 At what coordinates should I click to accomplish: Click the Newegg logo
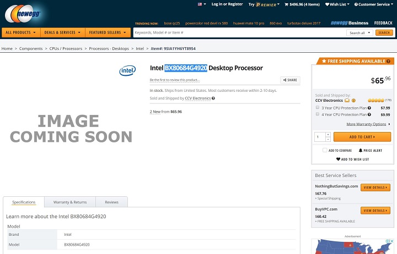click(x=23, y=14)
